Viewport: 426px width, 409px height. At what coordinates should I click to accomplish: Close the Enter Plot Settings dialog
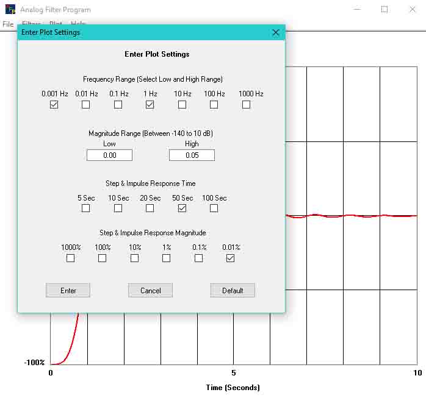tap(276, 32)
